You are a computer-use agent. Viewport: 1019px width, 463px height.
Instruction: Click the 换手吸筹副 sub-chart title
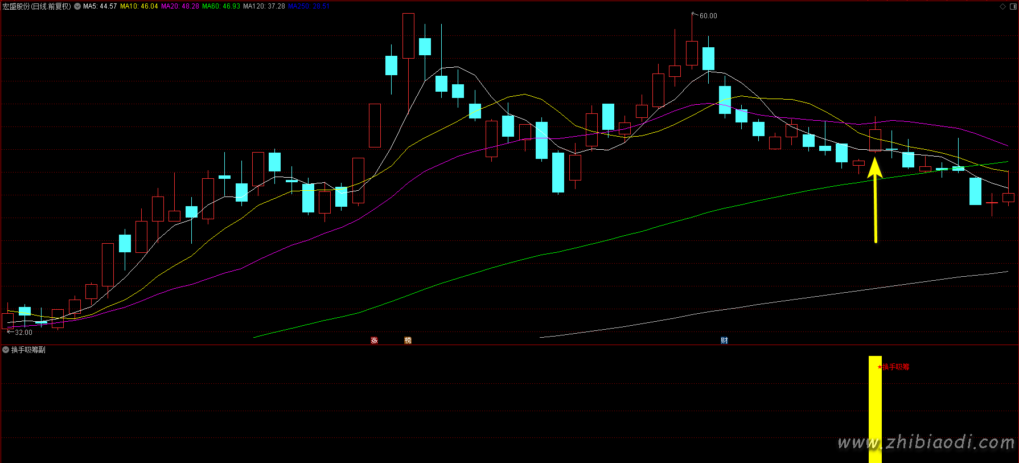(28, 350)
